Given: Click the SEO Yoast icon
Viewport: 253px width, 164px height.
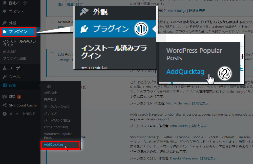Looking at the screenshot, I should (5, 97).
